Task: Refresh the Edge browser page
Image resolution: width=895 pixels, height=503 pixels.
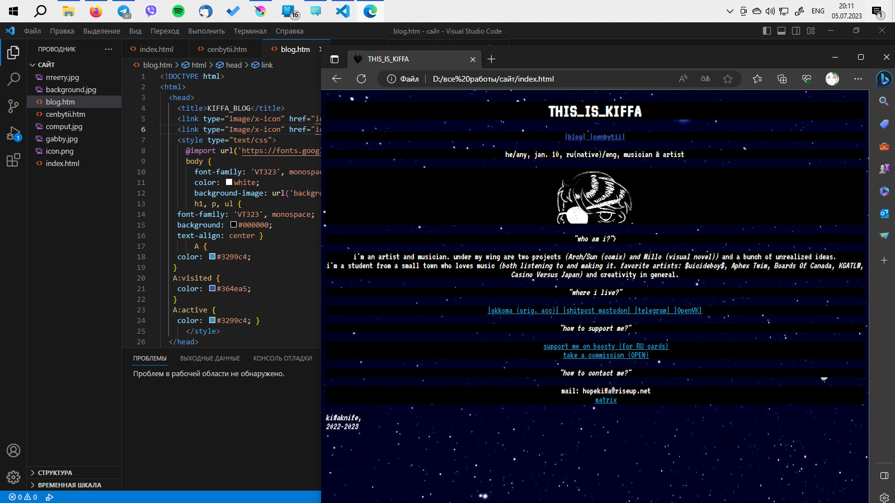Action: point(361,79)
